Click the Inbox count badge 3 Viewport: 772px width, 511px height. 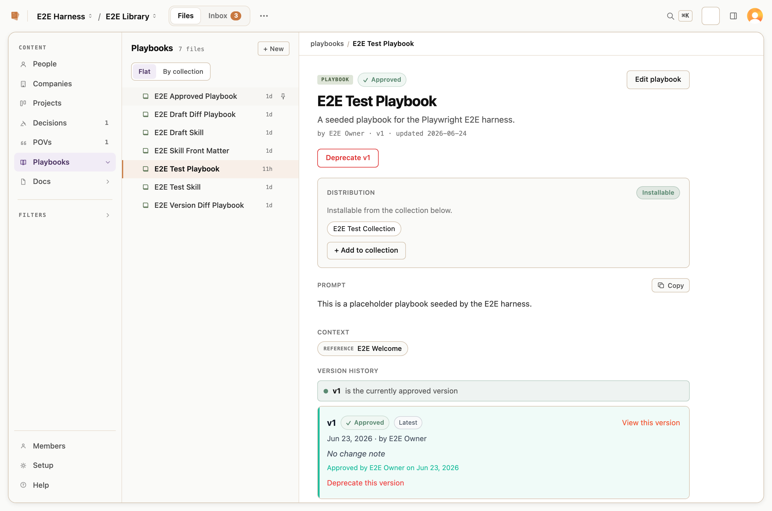tap(236, 16)
